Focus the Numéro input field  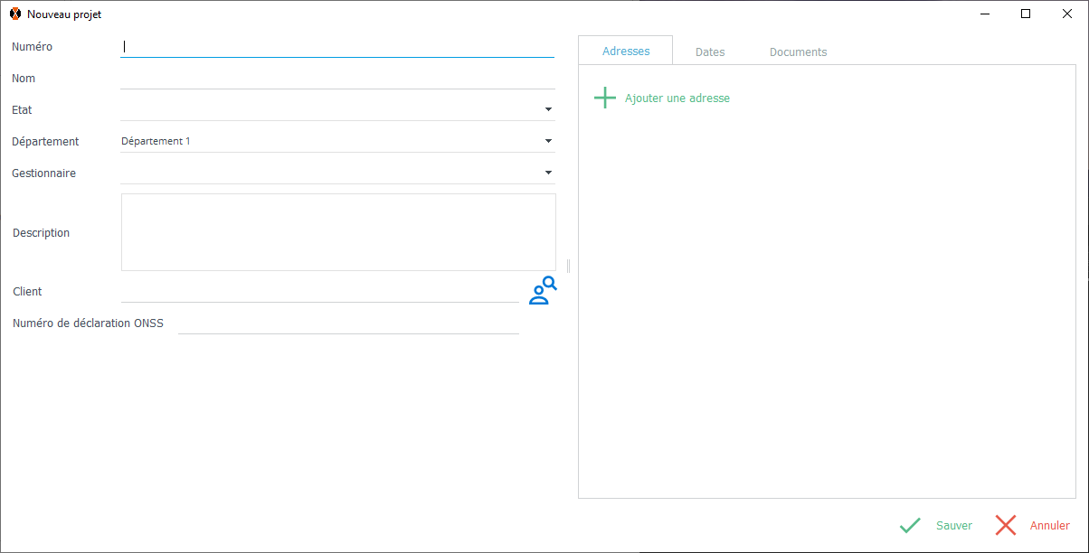[336, 46]
